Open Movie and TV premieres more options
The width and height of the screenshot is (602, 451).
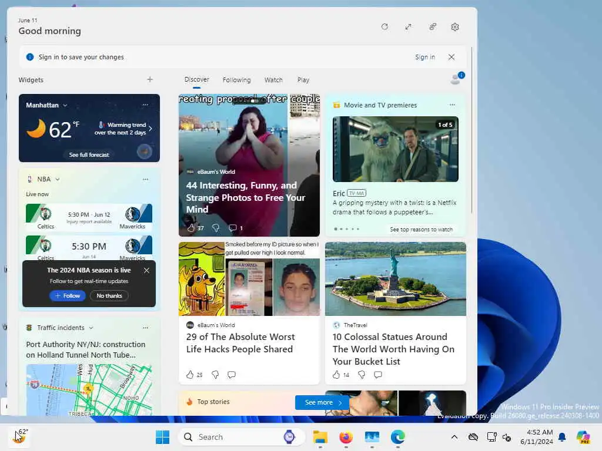(x=452, y=105)
